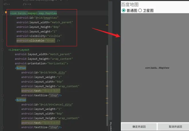Screen dimensions: 189x131
Task: Fold the btnOk_ditu Button block
Action: (2, 68)
